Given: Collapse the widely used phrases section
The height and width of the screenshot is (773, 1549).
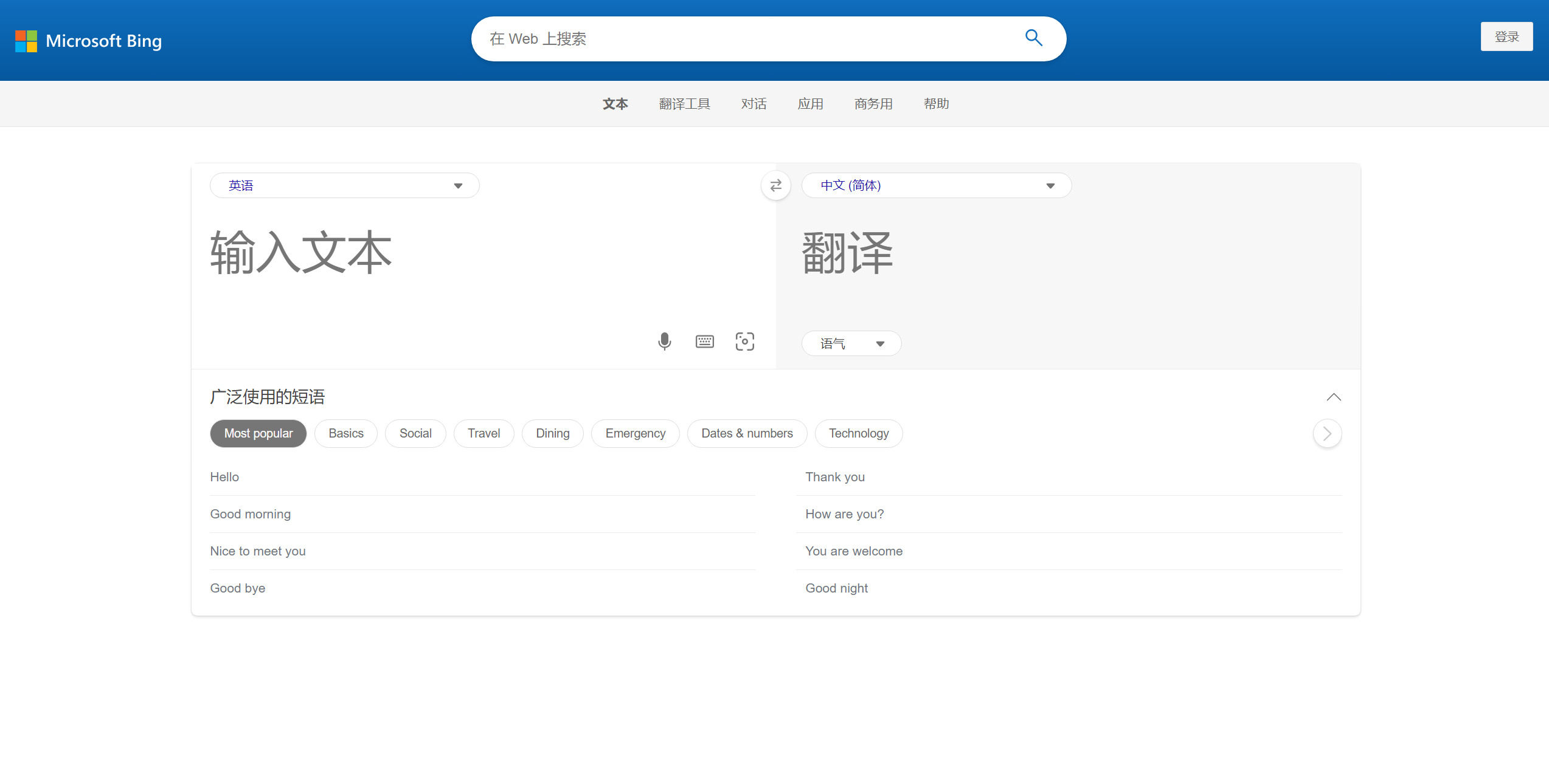Looking at the screenshot, I should click(x=1333, y=397).
